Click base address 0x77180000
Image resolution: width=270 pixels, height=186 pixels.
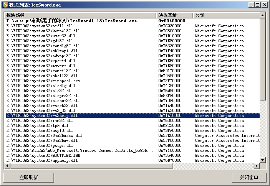[x=170, y=150]
